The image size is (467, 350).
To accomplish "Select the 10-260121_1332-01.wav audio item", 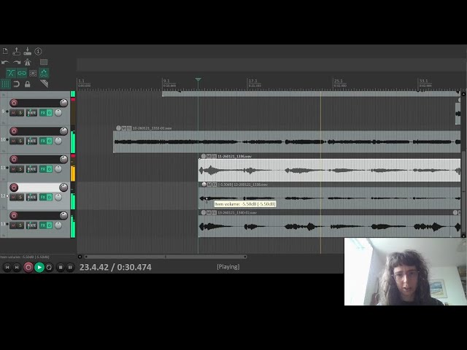I will tap(287, 142).
